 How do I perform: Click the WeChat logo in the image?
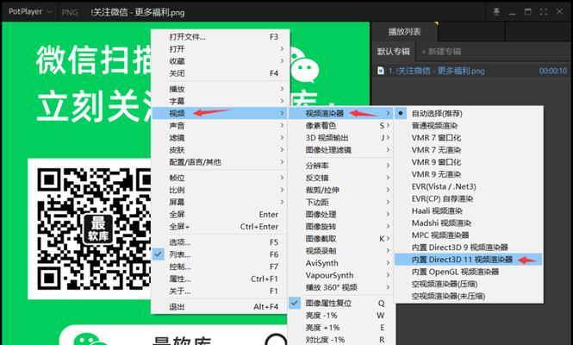(x=304, y=66)
